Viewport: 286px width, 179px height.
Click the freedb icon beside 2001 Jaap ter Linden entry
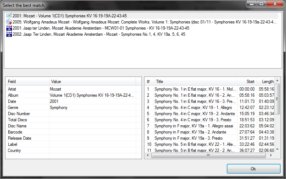9,28
